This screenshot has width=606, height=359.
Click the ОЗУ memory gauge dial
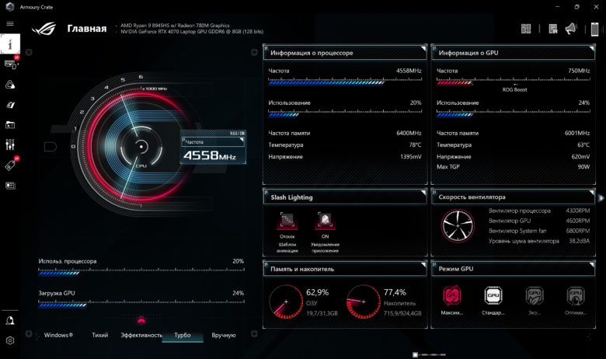[286, 301]
